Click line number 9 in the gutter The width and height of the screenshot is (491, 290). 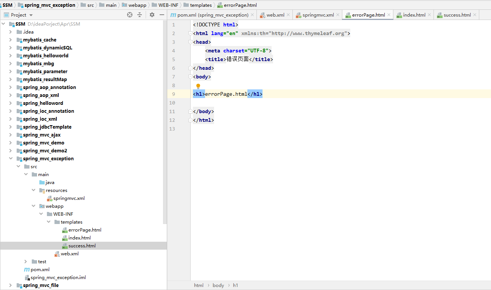click(x=173, y=94)
